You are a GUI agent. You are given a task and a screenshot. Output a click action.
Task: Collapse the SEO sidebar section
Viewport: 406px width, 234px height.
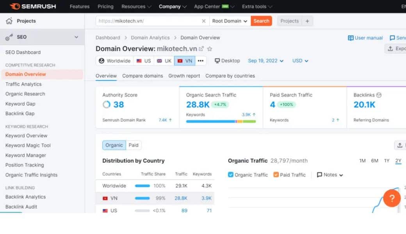pyautogui.click(x=77, y=37)
